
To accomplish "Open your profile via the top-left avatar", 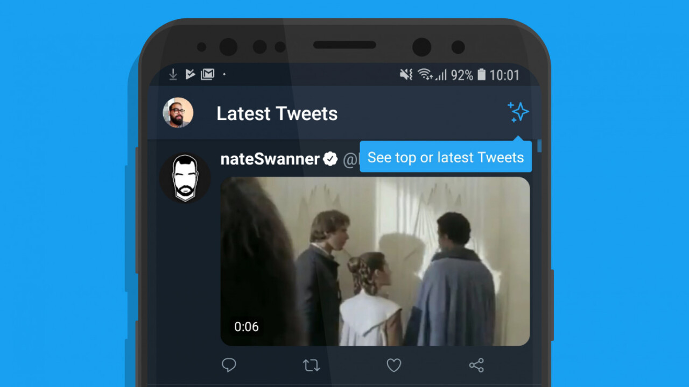I will [x=178, y=113].
